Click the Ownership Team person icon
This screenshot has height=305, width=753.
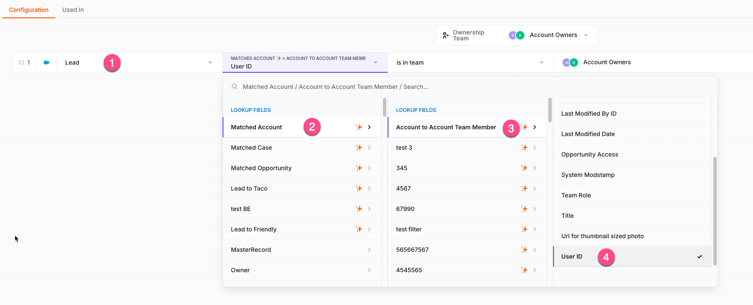446,35
